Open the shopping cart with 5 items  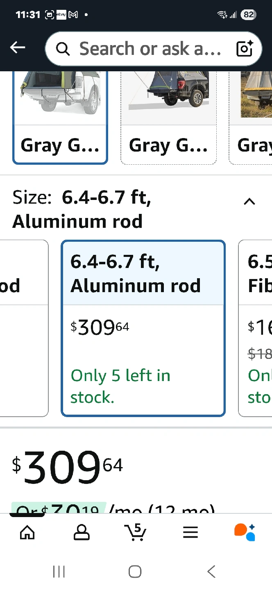(x=136, y=532)
